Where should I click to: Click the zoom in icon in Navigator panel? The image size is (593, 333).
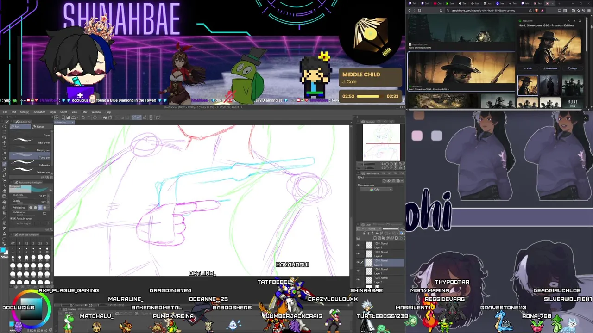(x=391, y=163)
